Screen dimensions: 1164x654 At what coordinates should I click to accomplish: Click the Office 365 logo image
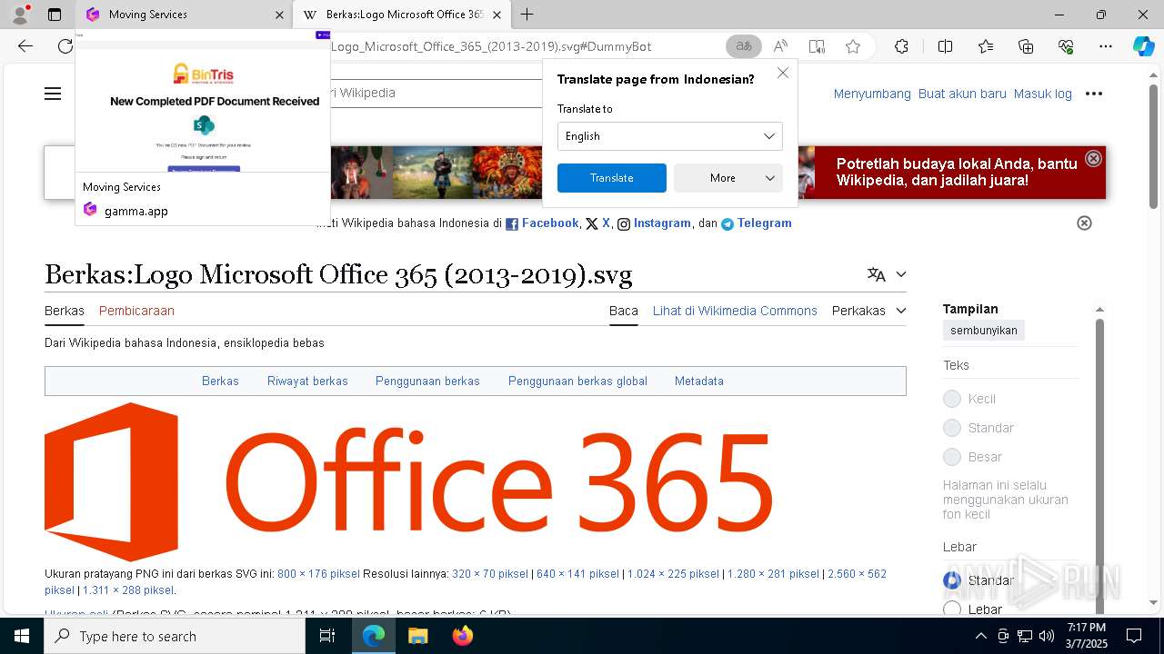tap(408, 481)
